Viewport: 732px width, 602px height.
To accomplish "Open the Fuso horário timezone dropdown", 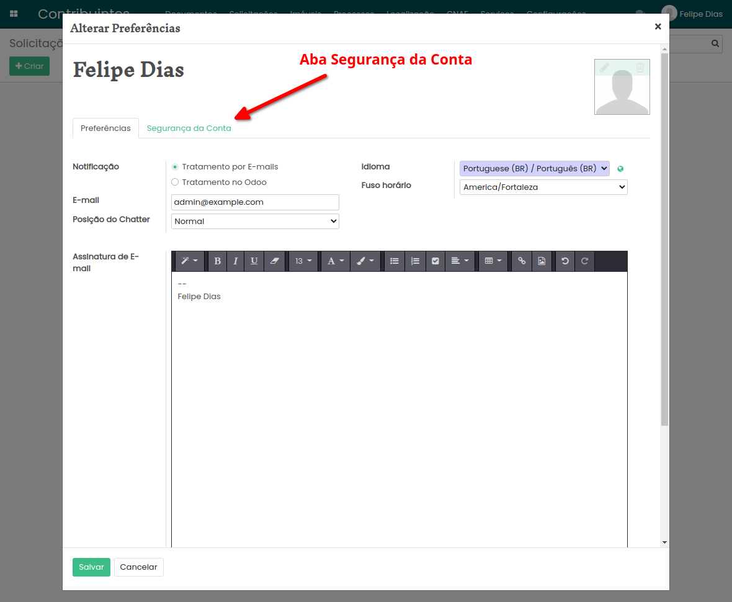I will tap(543, 187).
